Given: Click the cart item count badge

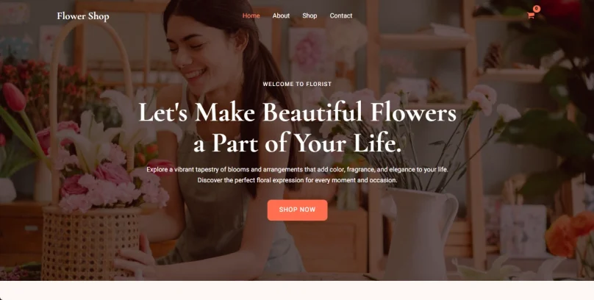Looking at the screenshot, I should (x=537, y=9).
